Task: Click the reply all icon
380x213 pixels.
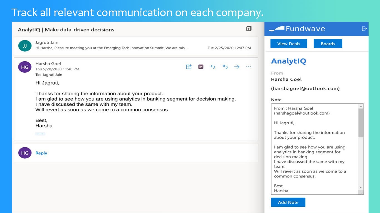Action: click(225, 67)
